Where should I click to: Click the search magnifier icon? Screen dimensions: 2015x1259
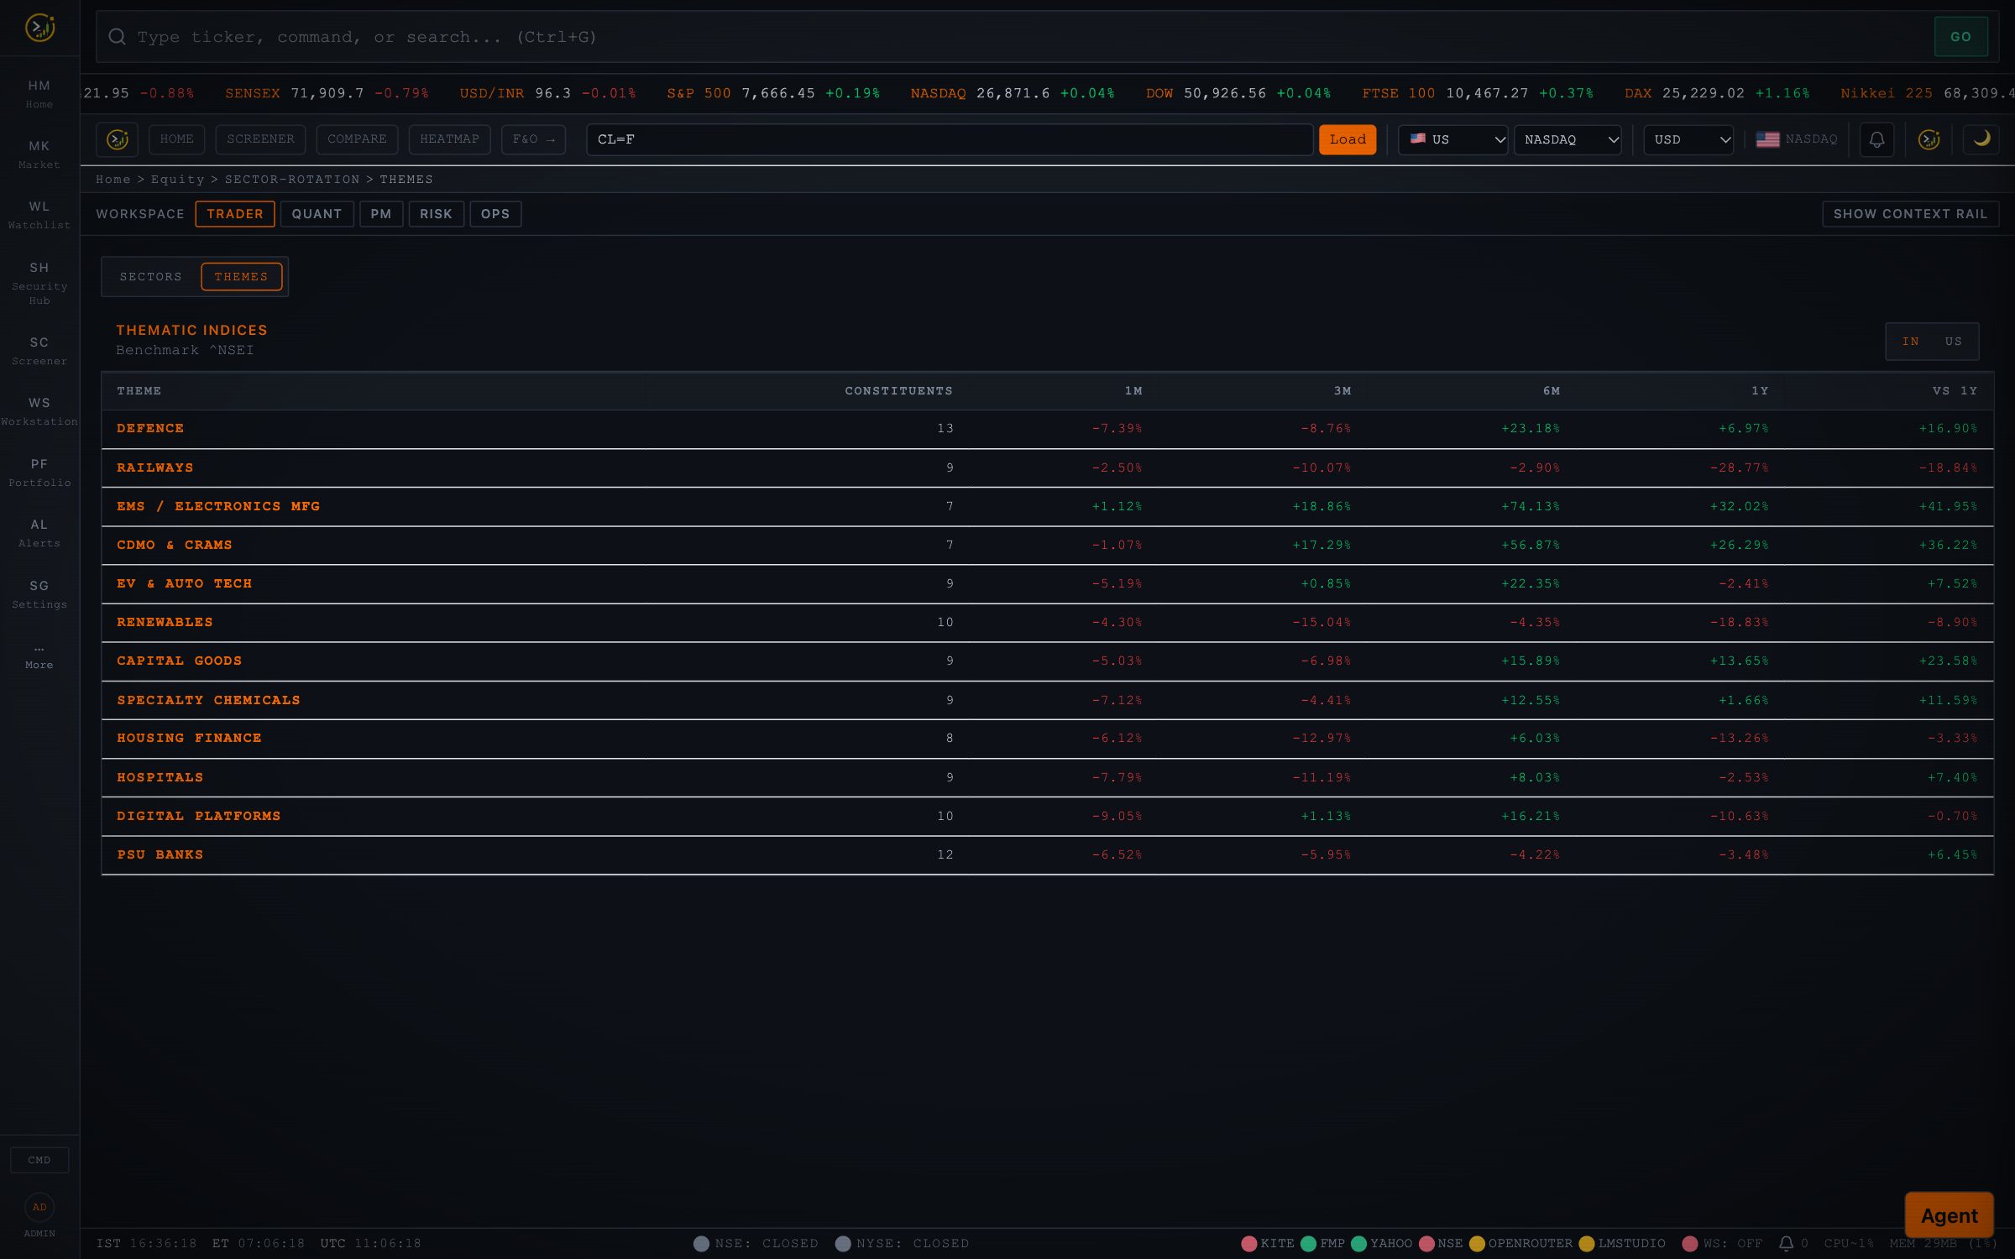tap(117, 37)
